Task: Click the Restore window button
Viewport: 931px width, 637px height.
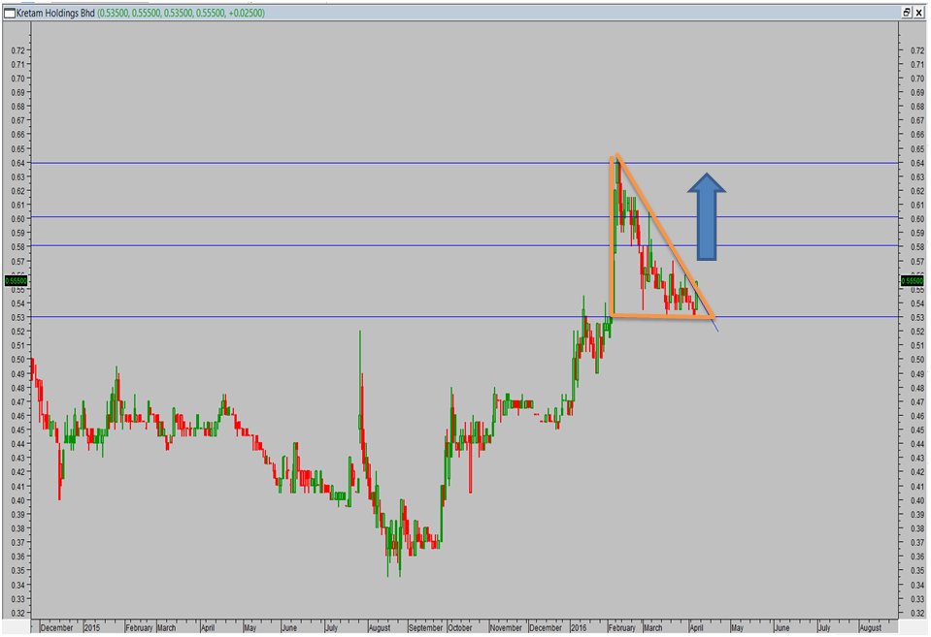Action: (905, 13)
